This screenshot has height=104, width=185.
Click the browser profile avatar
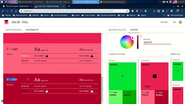coord(178,11)
